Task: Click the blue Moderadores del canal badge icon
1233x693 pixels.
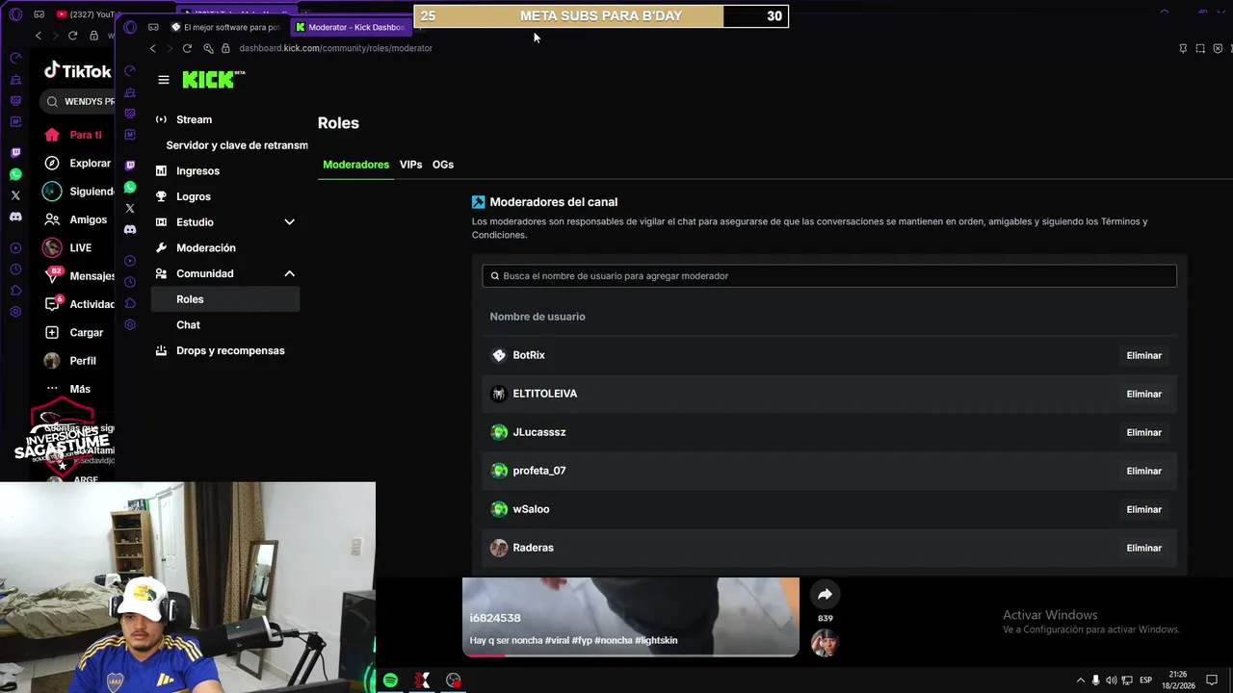Action: 478,202
